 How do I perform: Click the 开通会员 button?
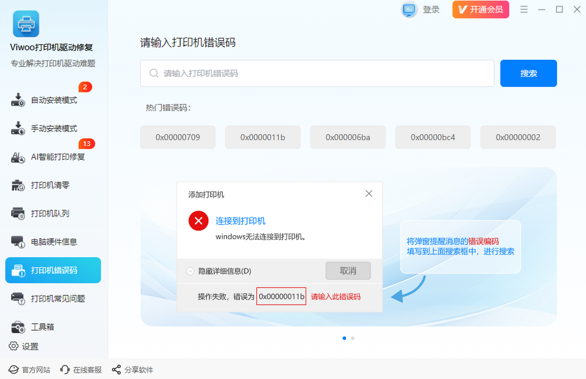(481, 9)
